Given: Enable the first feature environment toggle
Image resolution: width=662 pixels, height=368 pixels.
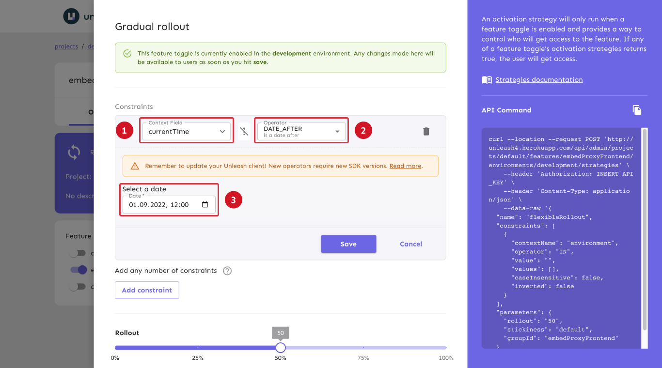Looking at the screenshot, I should (x=79, y=253).
